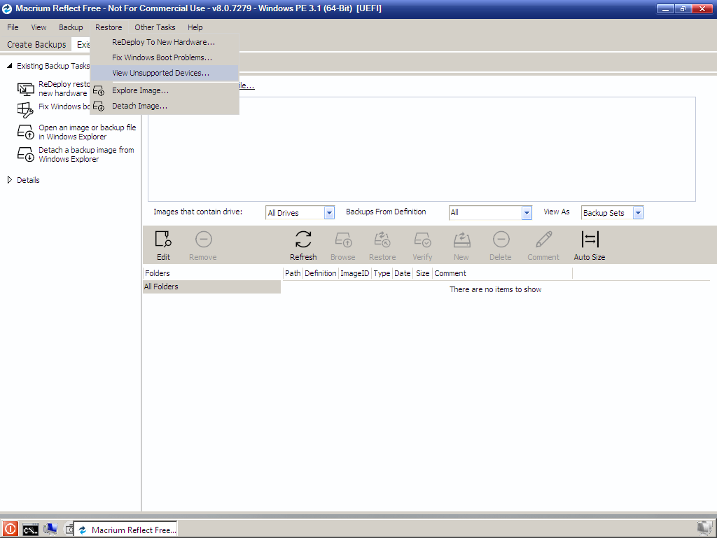Open the Backups From Definition dropdown

click(527, 213)
